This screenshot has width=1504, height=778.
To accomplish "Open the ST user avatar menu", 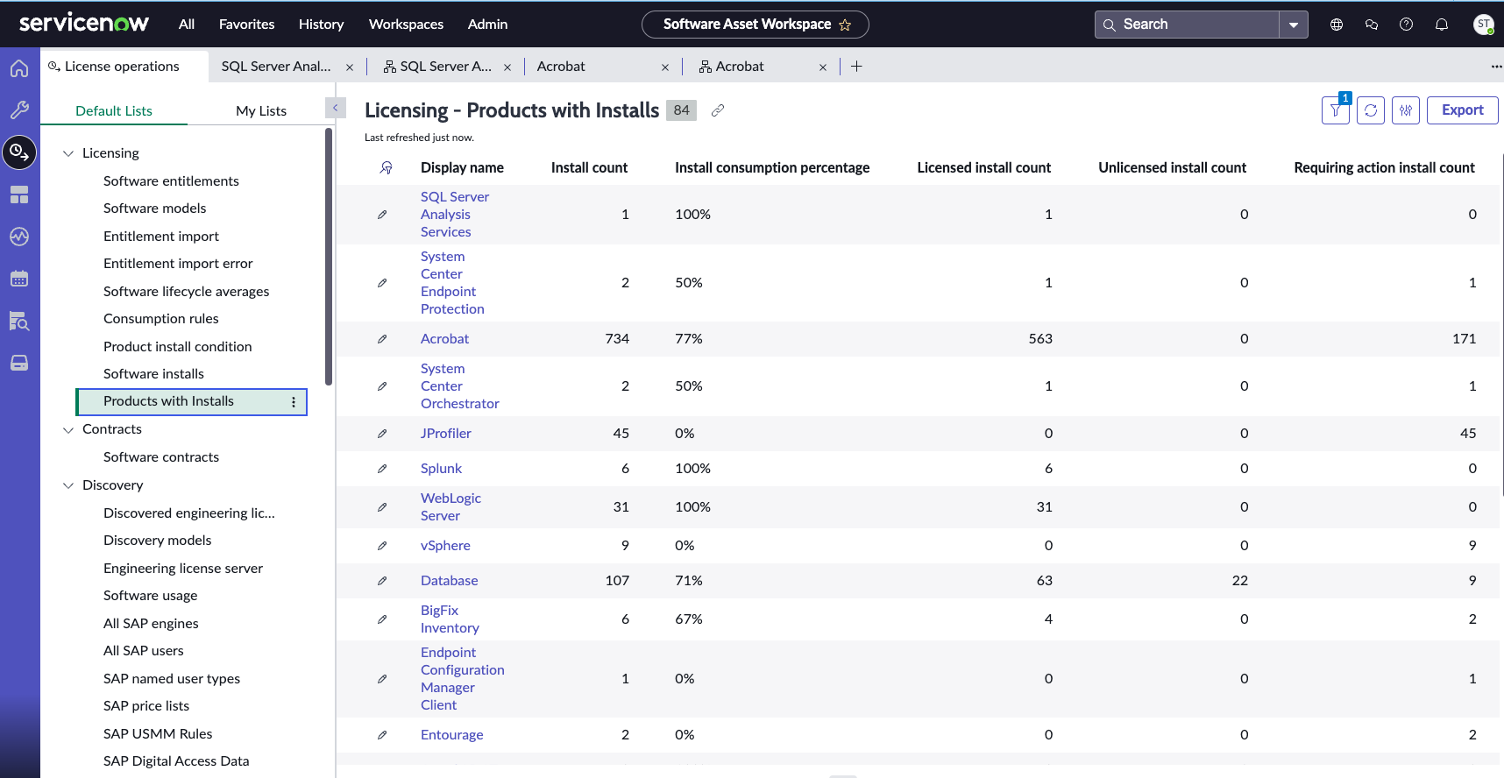I will coord(1484,25).
